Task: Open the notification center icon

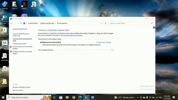Action: [x=174, y=97]
